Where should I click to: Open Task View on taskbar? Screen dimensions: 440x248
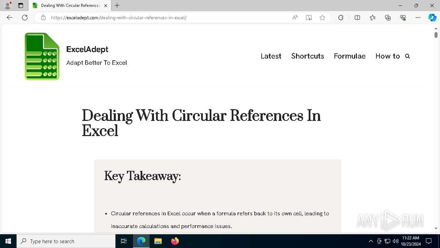click(x=124, y=241)
